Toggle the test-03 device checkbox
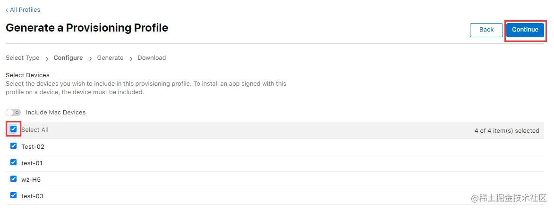554x210 pixels. (13, 195)
